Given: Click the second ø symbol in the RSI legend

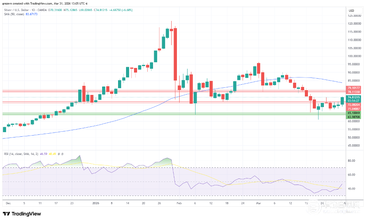Looking at the screenshot, I should click(62, 154).
